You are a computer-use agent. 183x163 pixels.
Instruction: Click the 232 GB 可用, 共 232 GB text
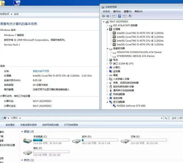tap(47, 155)
